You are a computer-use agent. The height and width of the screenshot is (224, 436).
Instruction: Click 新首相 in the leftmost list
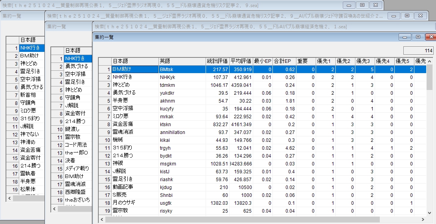tap(28, 95)
